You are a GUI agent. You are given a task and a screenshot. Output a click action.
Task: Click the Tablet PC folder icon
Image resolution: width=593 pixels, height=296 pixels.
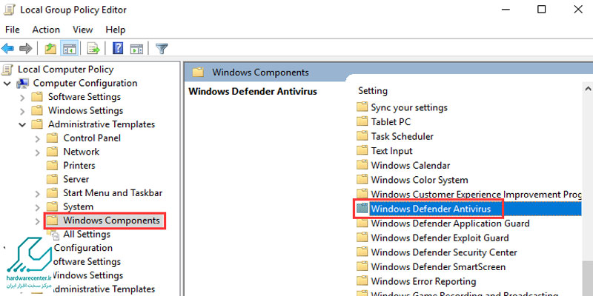(x=362, y=121)
